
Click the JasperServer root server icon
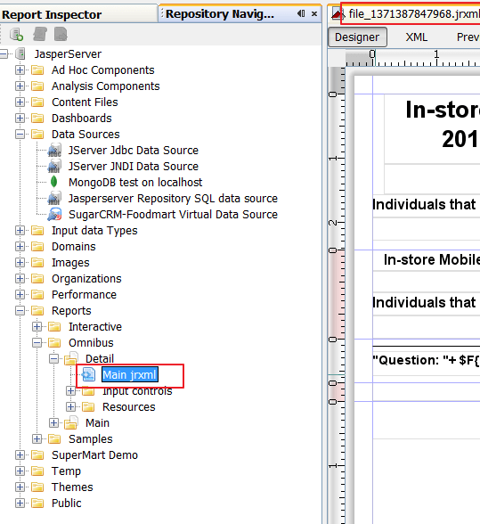click(x=20, y=53)
